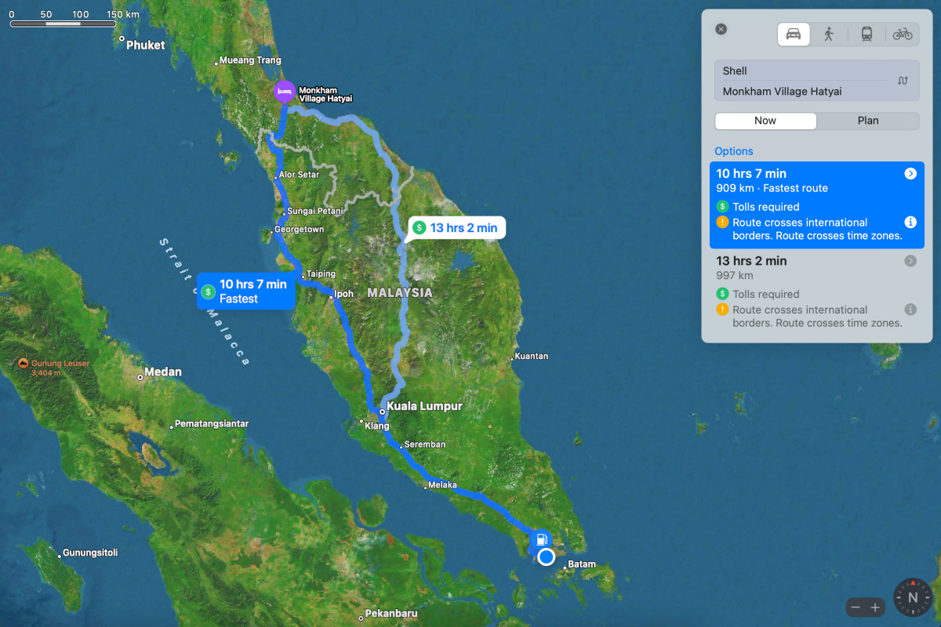Show info for fastest route advisories
941x627 pixels.
point(910,222)
